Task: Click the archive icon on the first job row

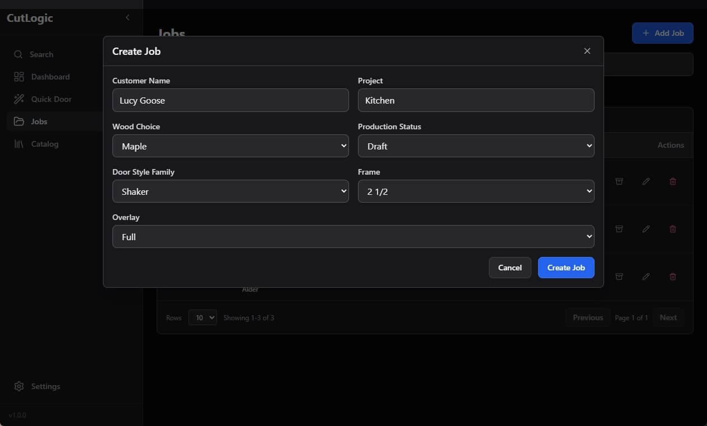Action: point(619,181)
